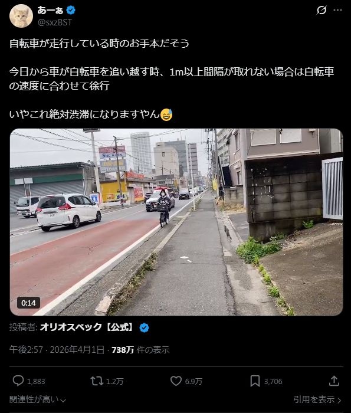
Task: Expand the 関連性が高い sort dropdown
Action: tap(37, 399)
